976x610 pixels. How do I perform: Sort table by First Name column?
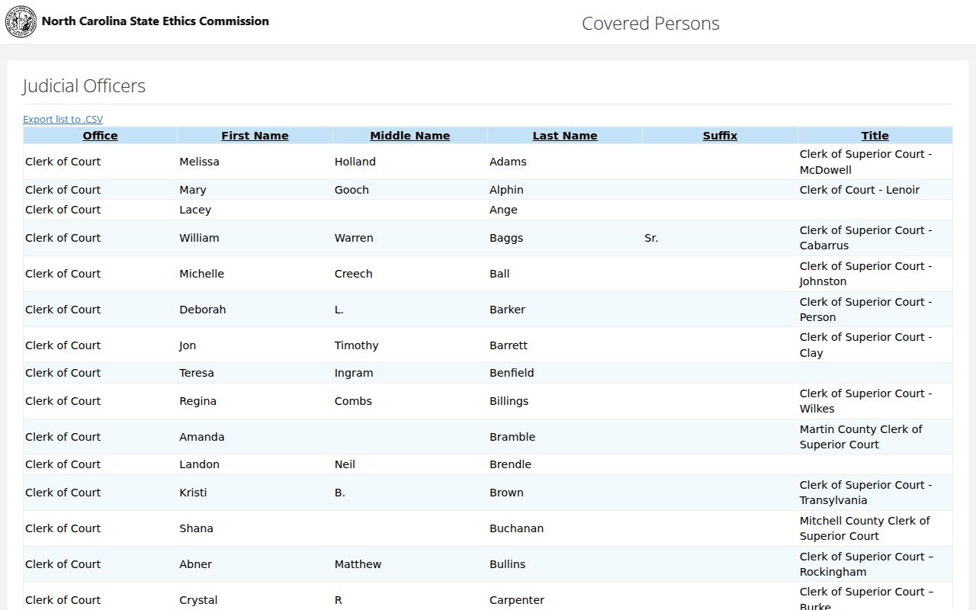click(x=255, y=136)
